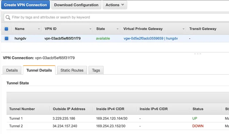229x134 pixels.
Task: Open the vgw-0d5e2f0adc0559659 gateway link
Action: click(143, 39)
